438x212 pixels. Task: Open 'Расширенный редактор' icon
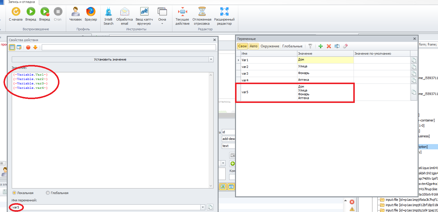point(224,12)
